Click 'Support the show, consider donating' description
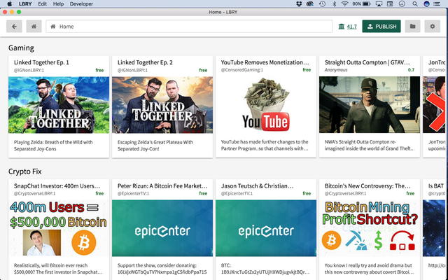The width and height of the screenshot is (448, 280). point(162,269)
